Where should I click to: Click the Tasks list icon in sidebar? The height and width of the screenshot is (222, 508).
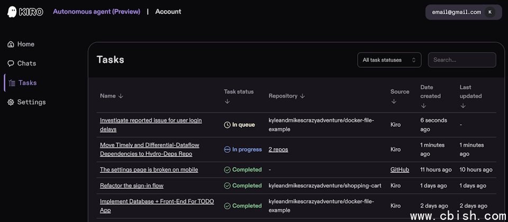pyautogui.click(x=12, y=83)
